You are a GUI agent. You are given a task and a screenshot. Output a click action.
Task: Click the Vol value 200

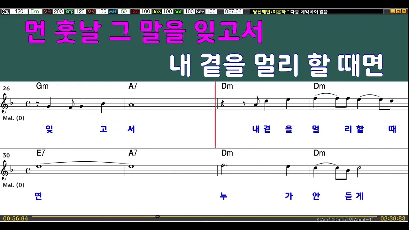58,11
